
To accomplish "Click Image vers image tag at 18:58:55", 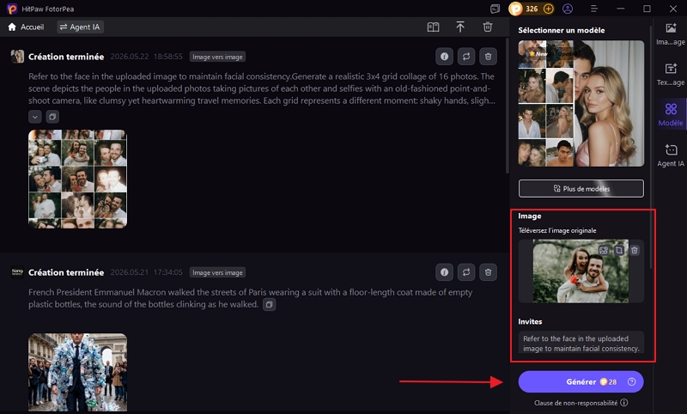I will (x=217, y=57).
